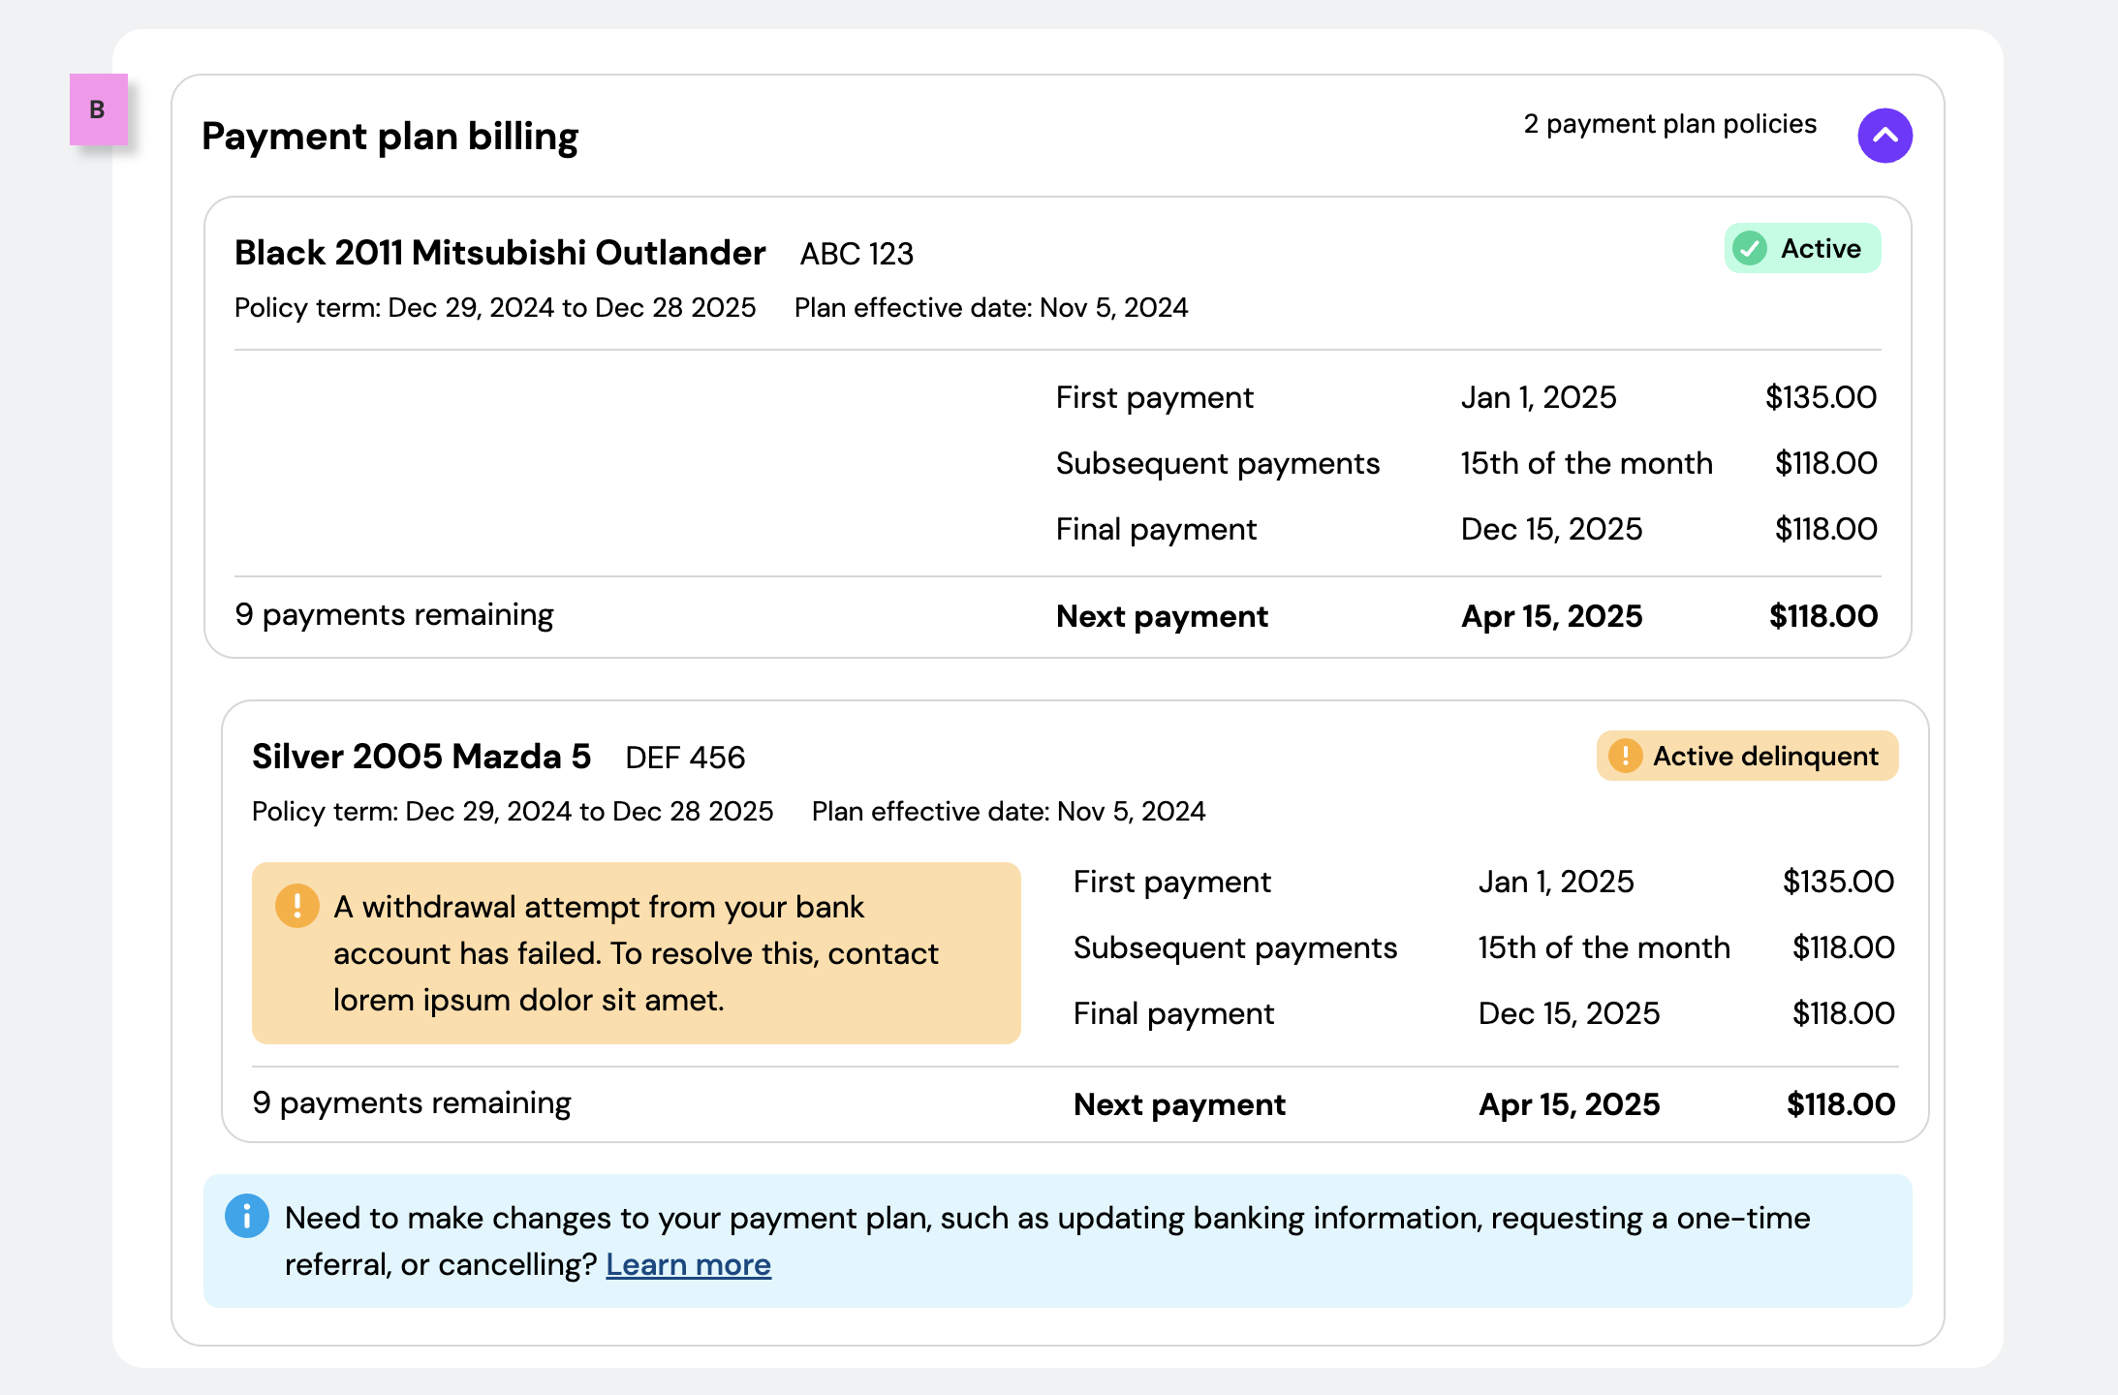
Task: Click the Mazda Next payment label
Action: [x=1179, y=1105]
